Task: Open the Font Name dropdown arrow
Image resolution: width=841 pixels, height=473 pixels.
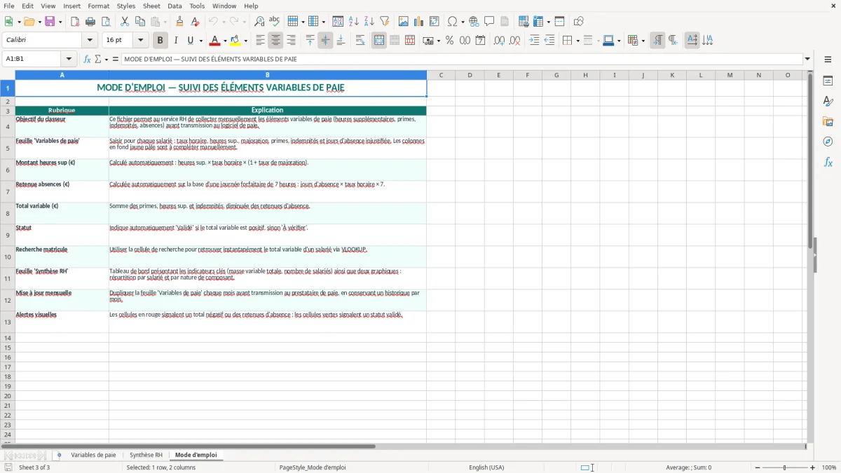Action: [90, 41]
